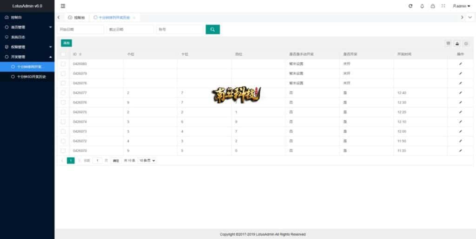Click the green search magnifier button
This screenshot has width=476, height=239.
tap(212, 29)
